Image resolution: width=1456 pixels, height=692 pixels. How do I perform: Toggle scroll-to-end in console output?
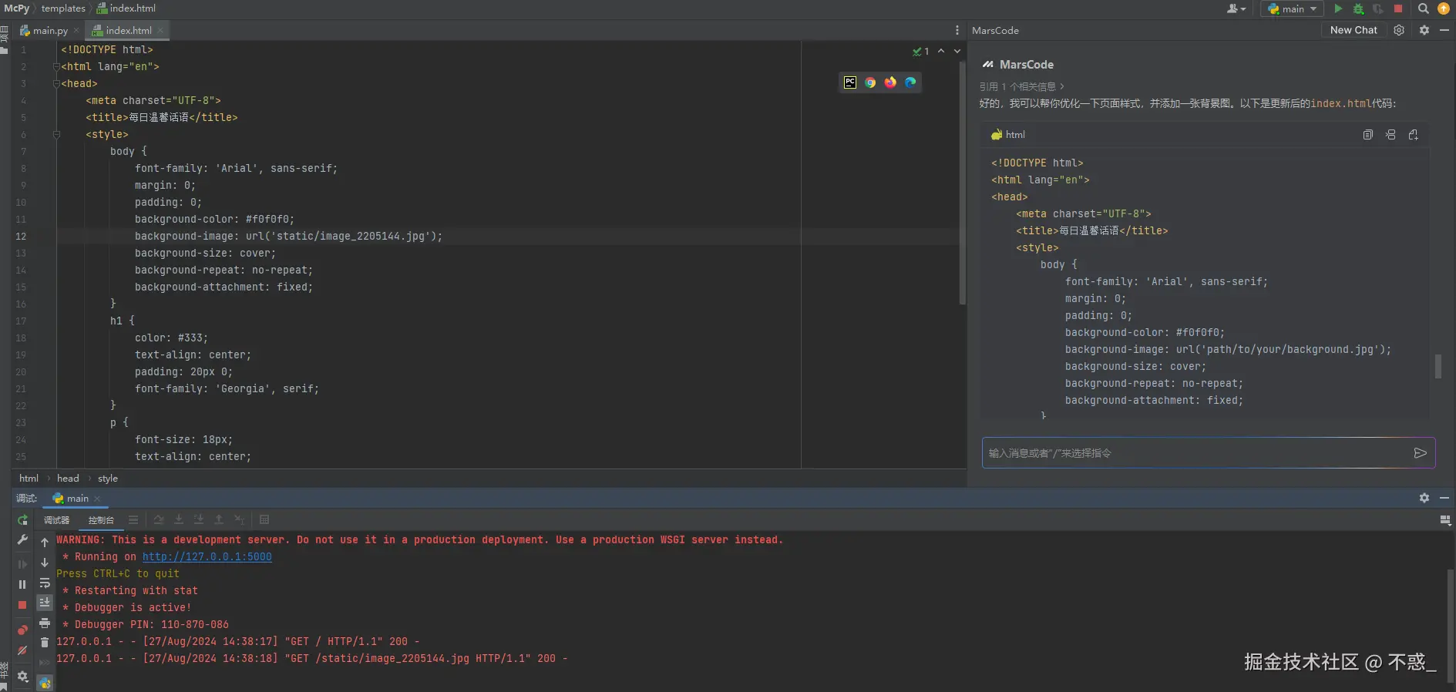tap(45, 603)
